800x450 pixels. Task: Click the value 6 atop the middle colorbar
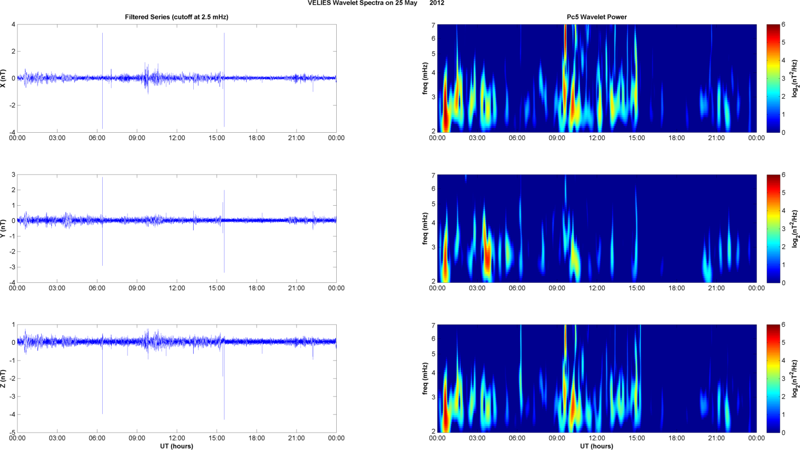(784, 175)
